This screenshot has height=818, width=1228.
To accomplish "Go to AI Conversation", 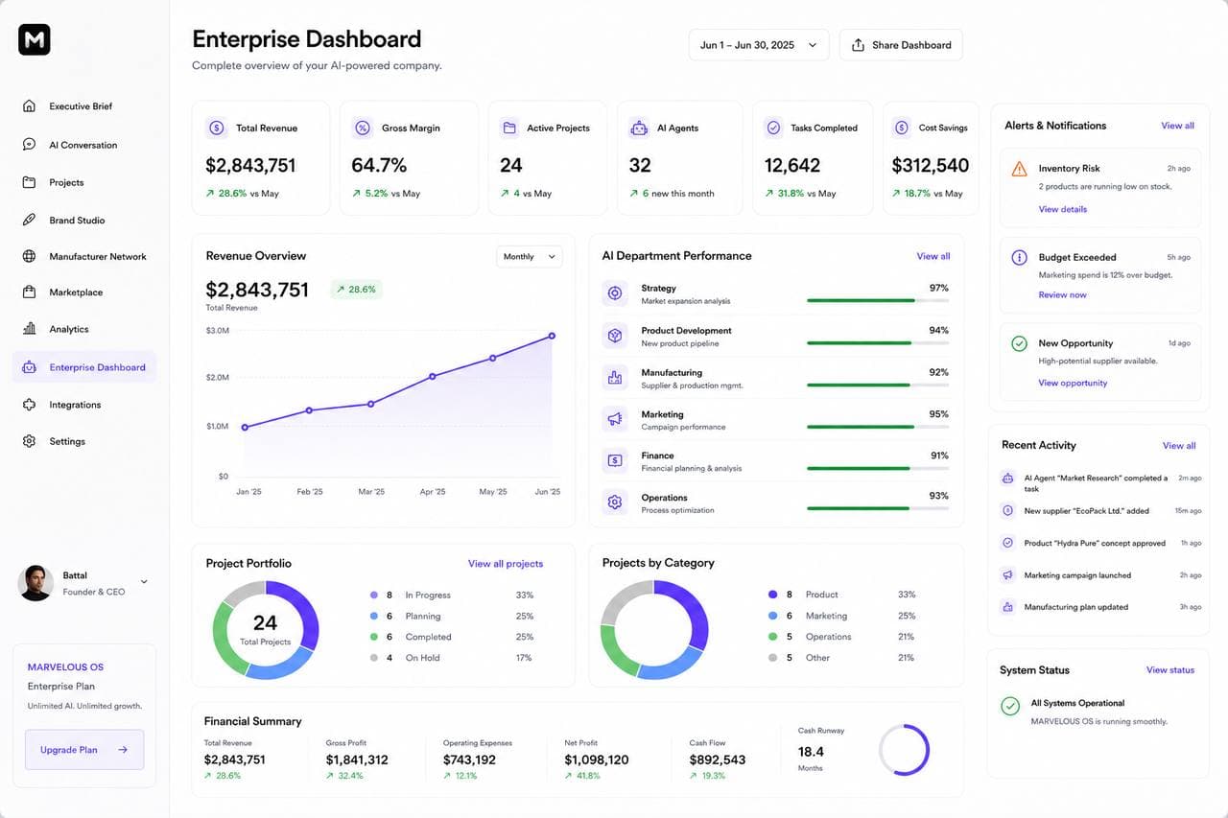I will 84,145.
